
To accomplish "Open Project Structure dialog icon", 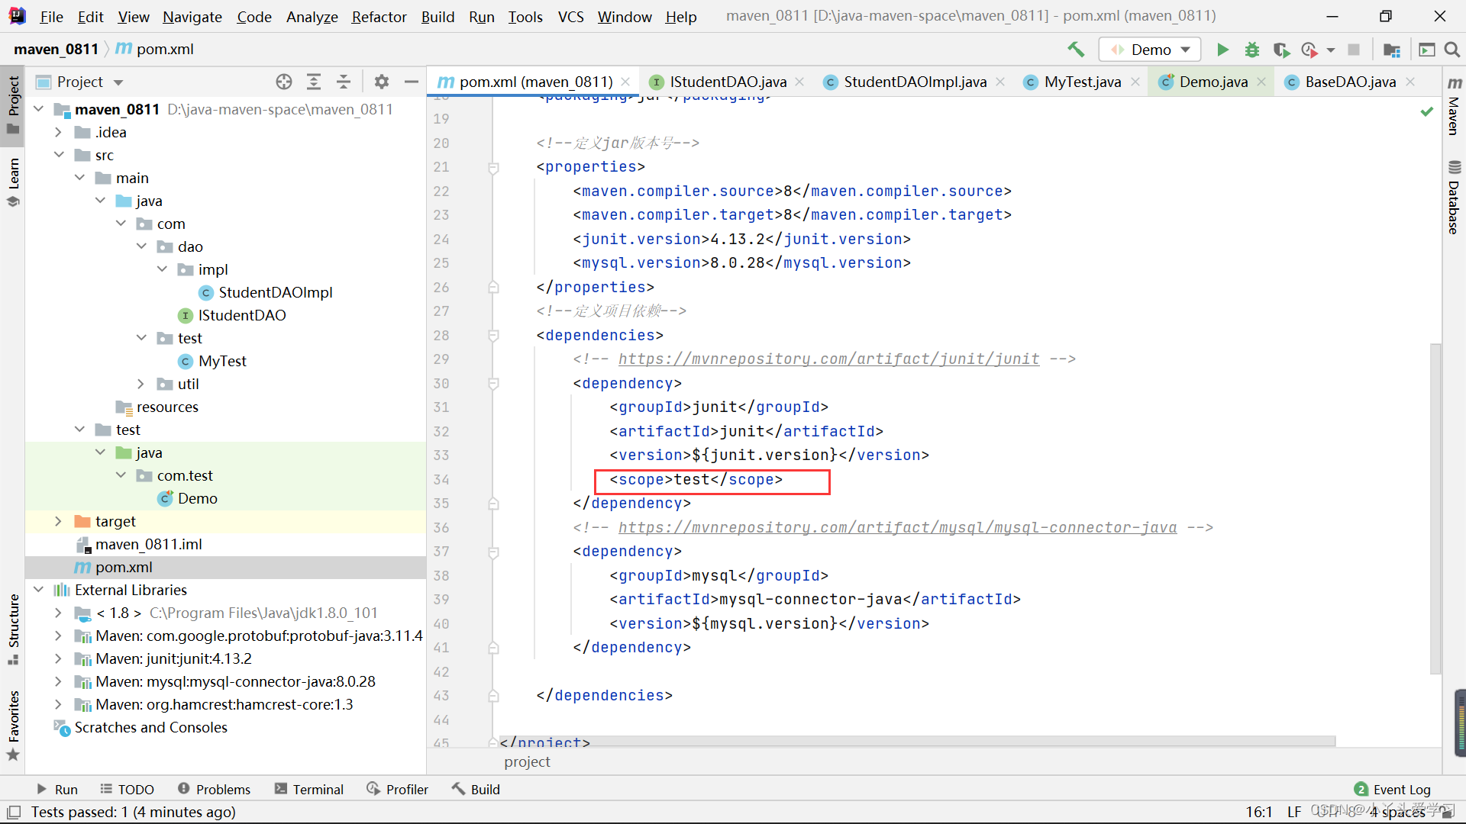I will 1392,50.
